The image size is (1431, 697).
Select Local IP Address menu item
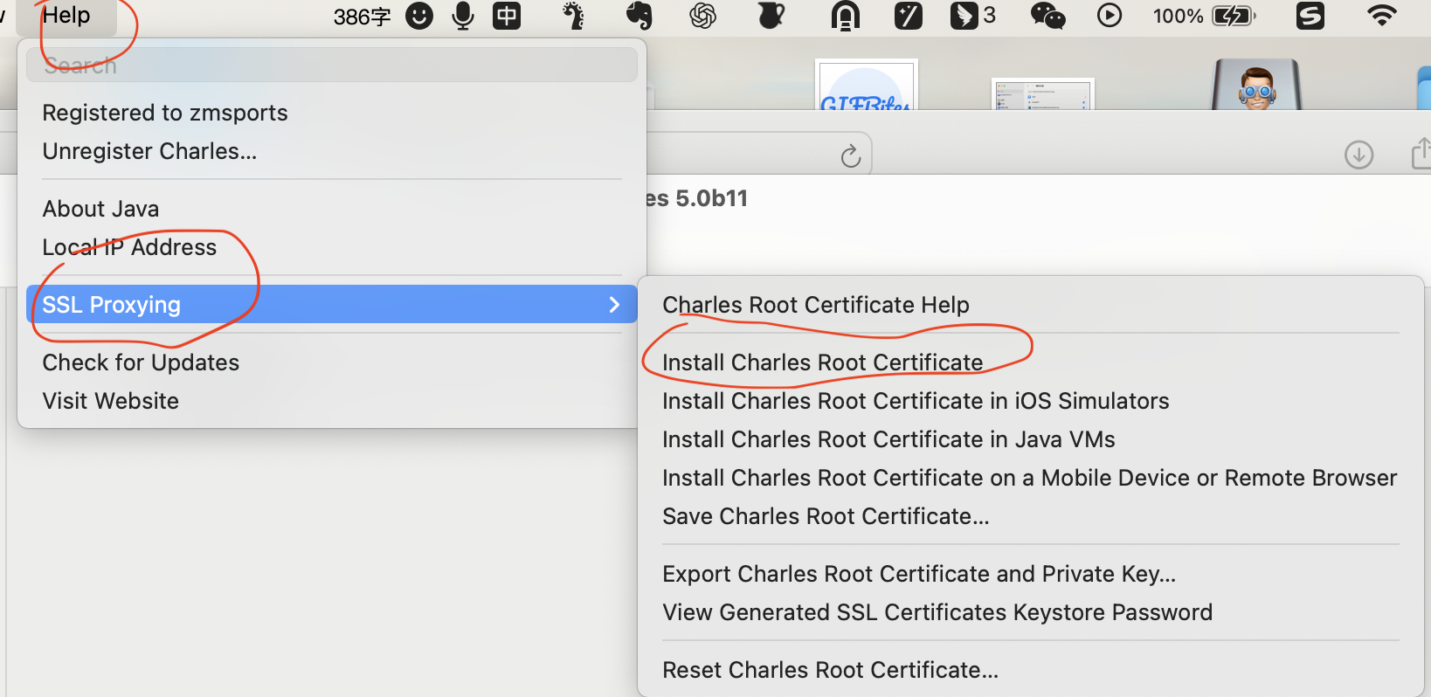tap(129, 247)
